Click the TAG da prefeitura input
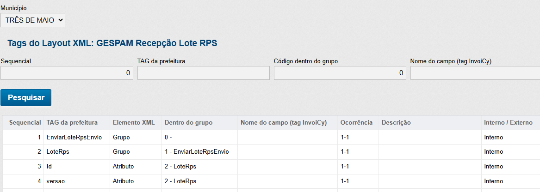The width and height of the screenshot is (540, 192). tap(203, 73)
